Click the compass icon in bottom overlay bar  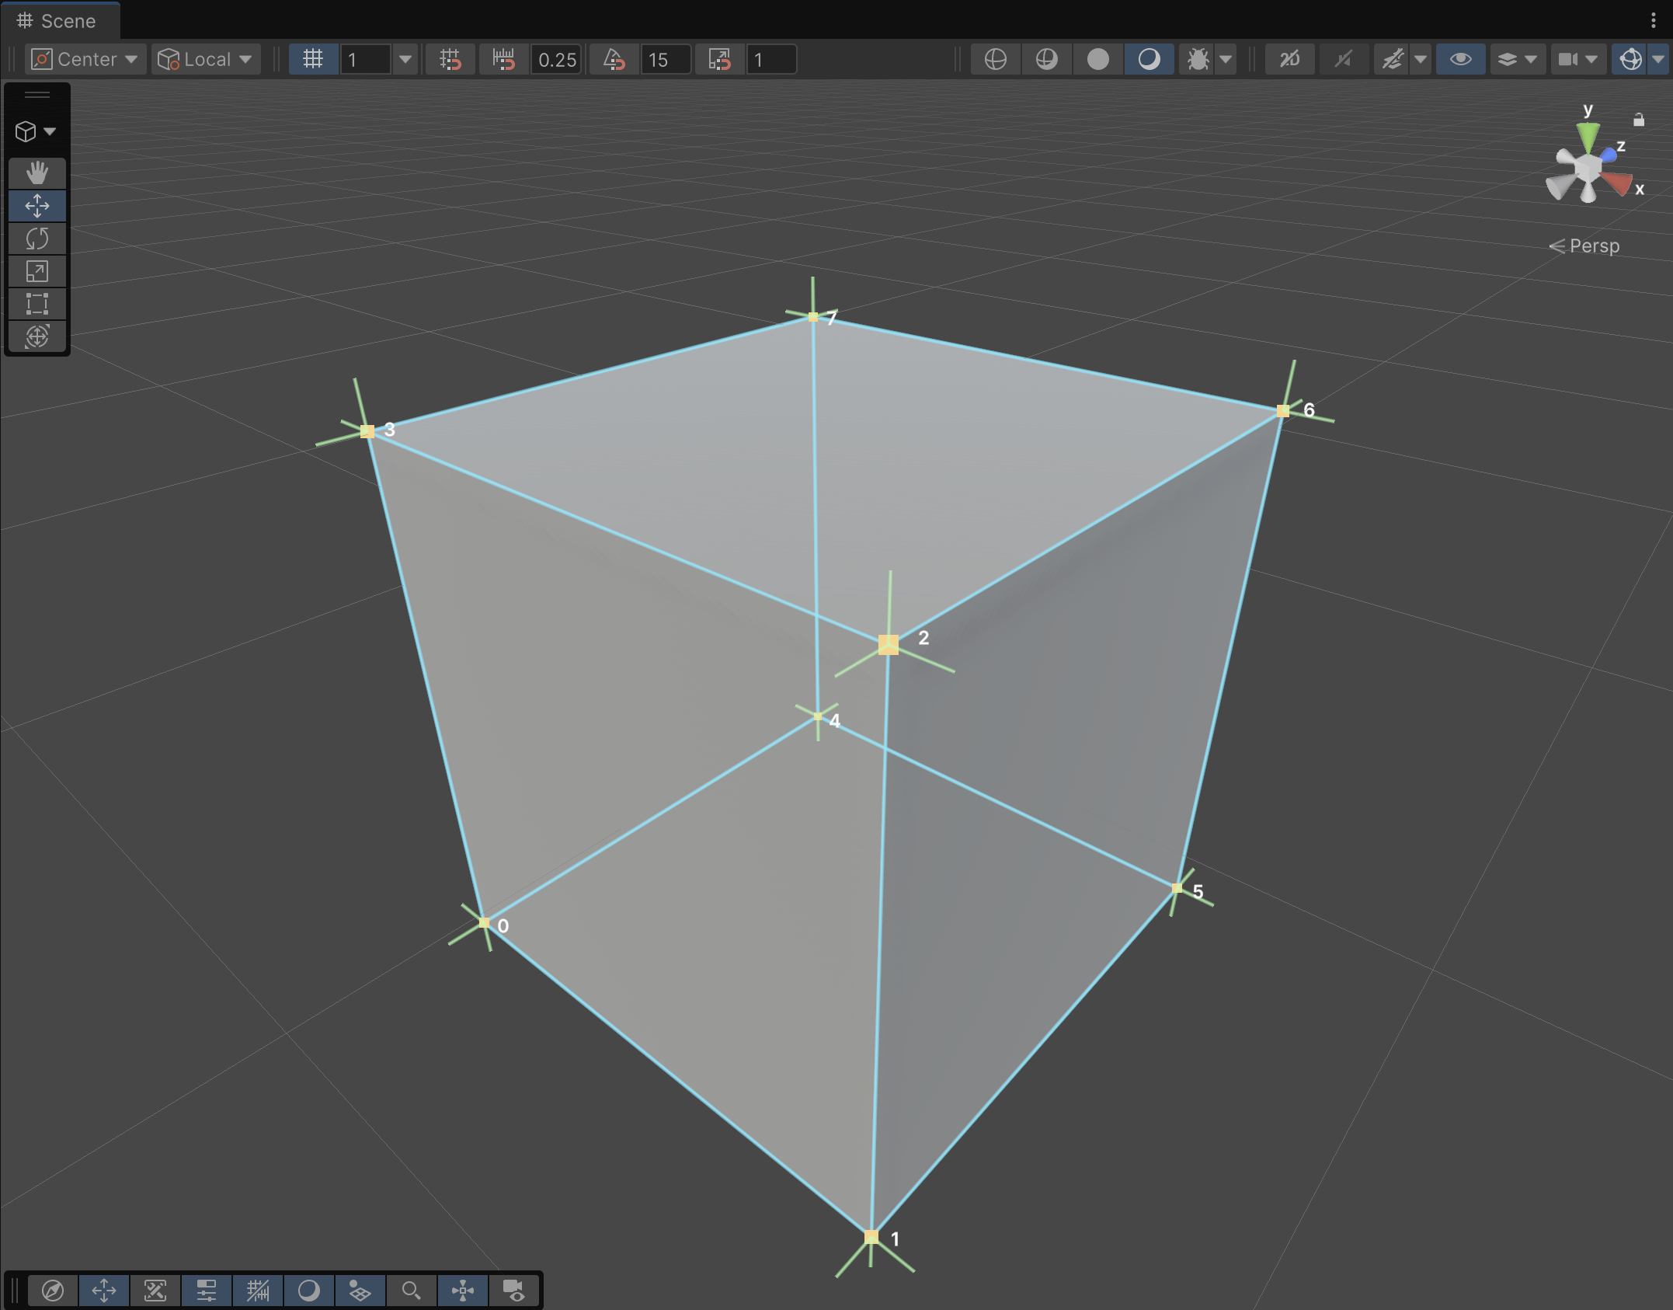click(x=53, y=1291)
